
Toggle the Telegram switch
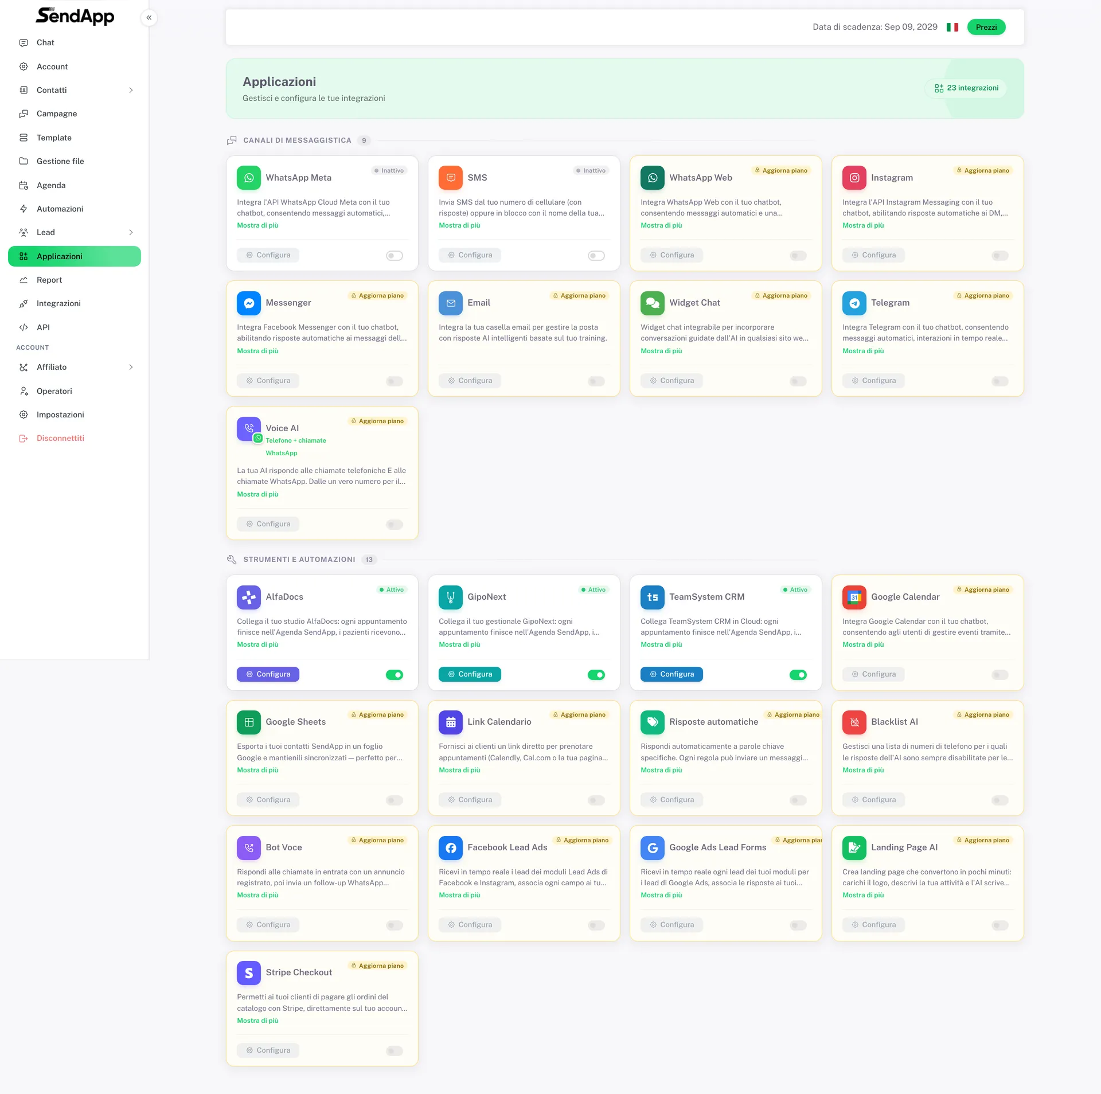(1000, 381)
